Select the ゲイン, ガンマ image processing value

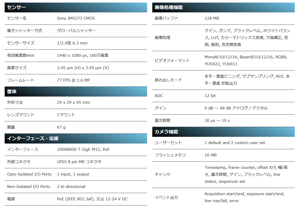tap(247, 38)
